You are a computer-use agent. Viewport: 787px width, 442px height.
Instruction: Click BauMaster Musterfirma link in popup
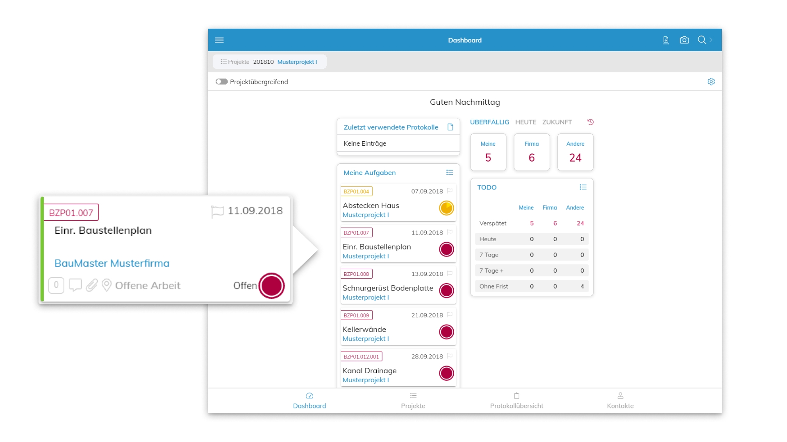[111, 263]
